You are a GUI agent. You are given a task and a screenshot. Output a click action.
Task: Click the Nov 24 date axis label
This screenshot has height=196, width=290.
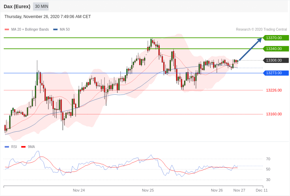tap(79, 190)
